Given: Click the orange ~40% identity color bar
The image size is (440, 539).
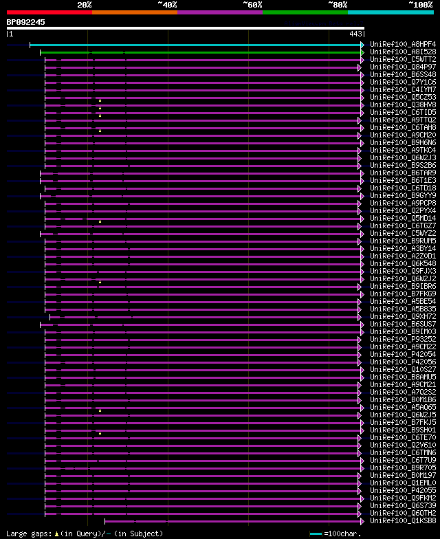Looking at the screenshot, I should pos(135,12).
